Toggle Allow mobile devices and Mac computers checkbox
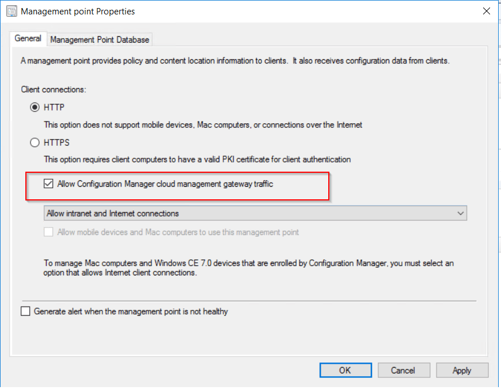 [x=49, y=232]
